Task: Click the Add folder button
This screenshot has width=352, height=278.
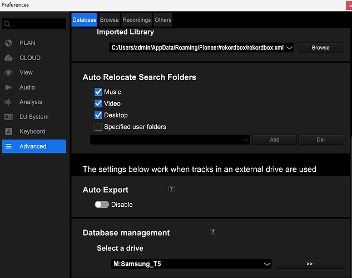Action: (275, 140)
